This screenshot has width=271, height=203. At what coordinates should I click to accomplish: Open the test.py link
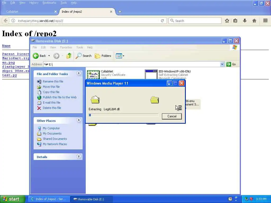tap(10, 75)
